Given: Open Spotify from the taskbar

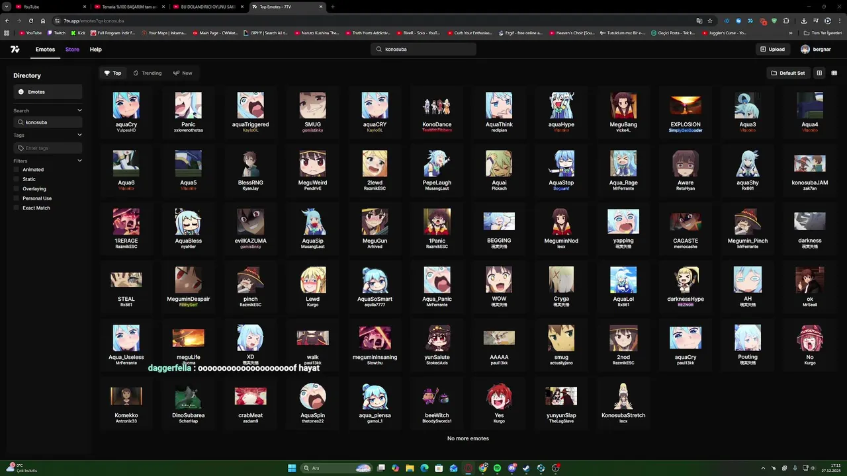Looking at the screenshot, I should pos(497,468).
